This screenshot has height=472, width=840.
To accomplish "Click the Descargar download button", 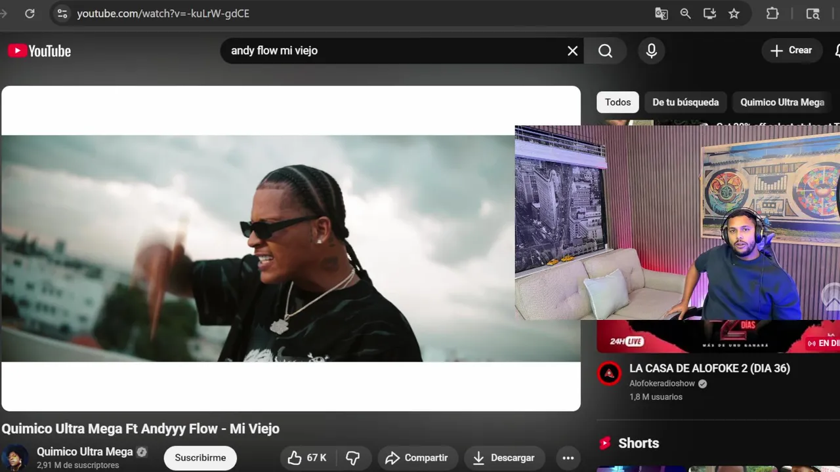I will (504, 458).
